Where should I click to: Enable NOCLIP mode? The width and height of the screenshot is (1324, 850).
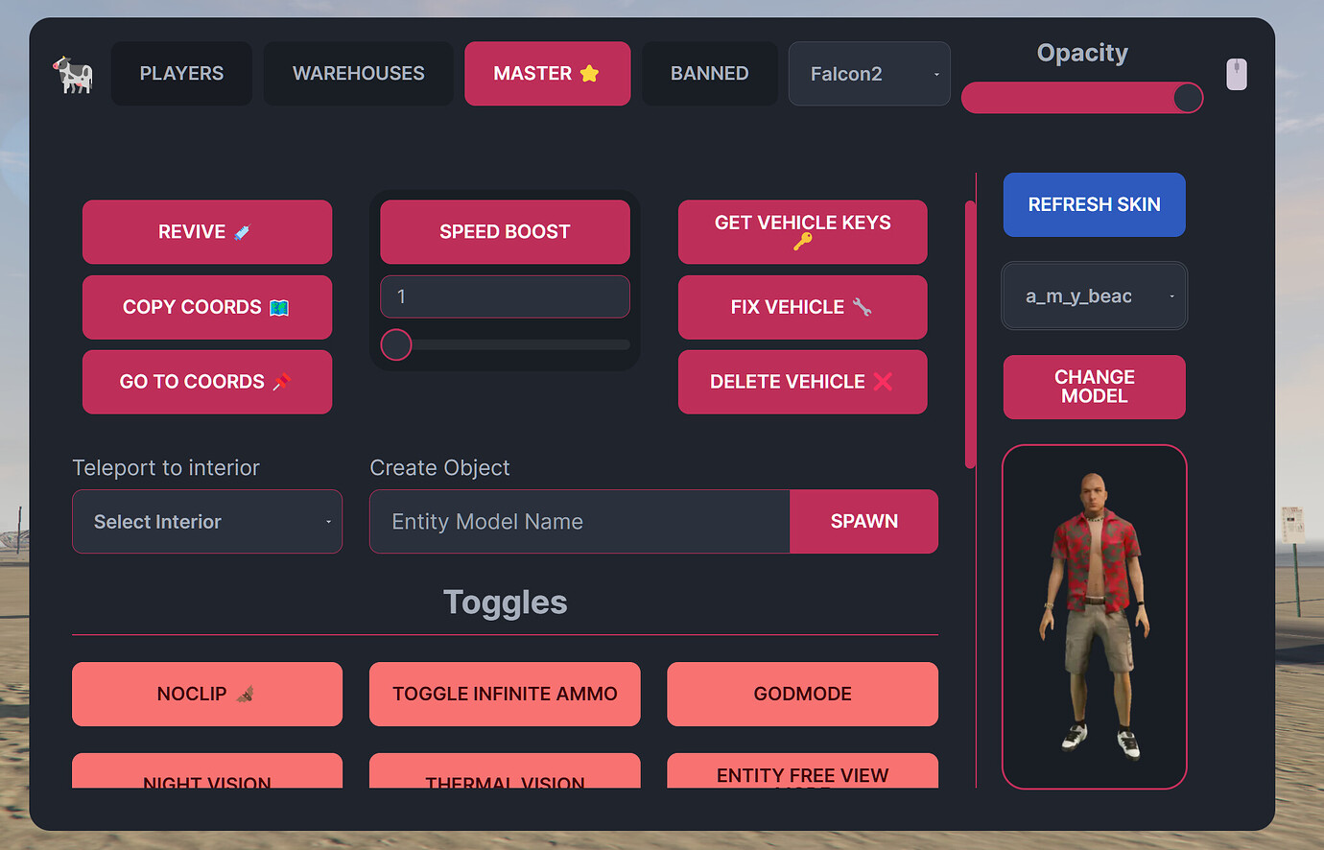pos(206,694)
